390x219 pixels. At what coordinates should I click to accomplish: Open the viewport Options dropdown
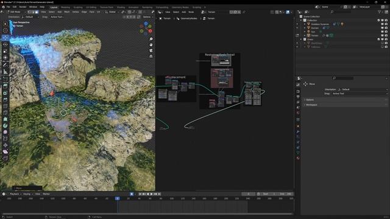147,17
